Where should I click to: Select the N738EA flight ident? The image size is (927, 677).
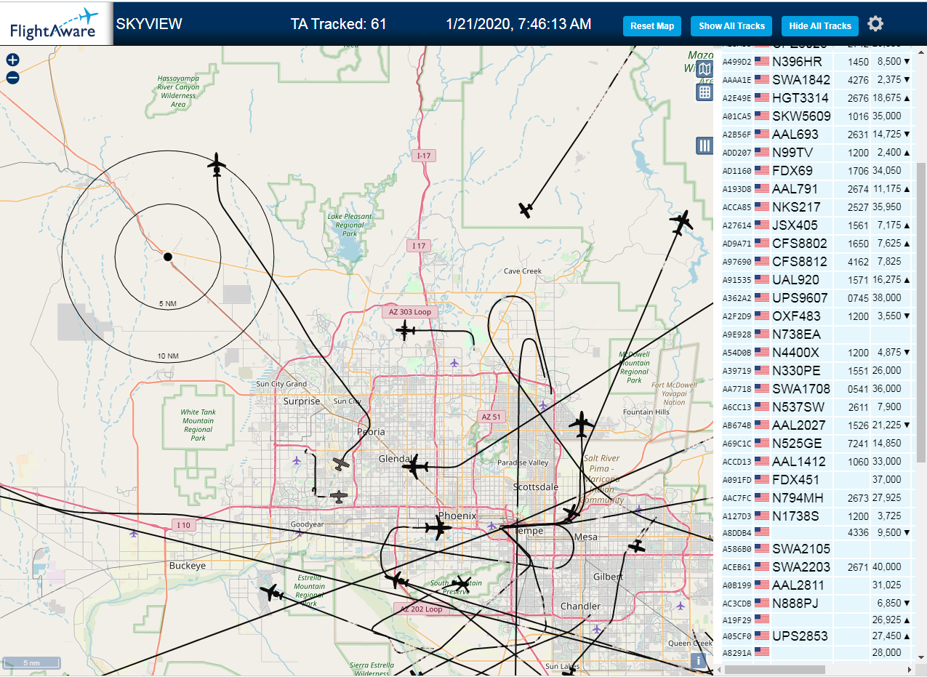(x=796, y=335)
